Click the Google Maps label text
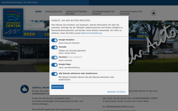178x111 pixels. [65, 64]
